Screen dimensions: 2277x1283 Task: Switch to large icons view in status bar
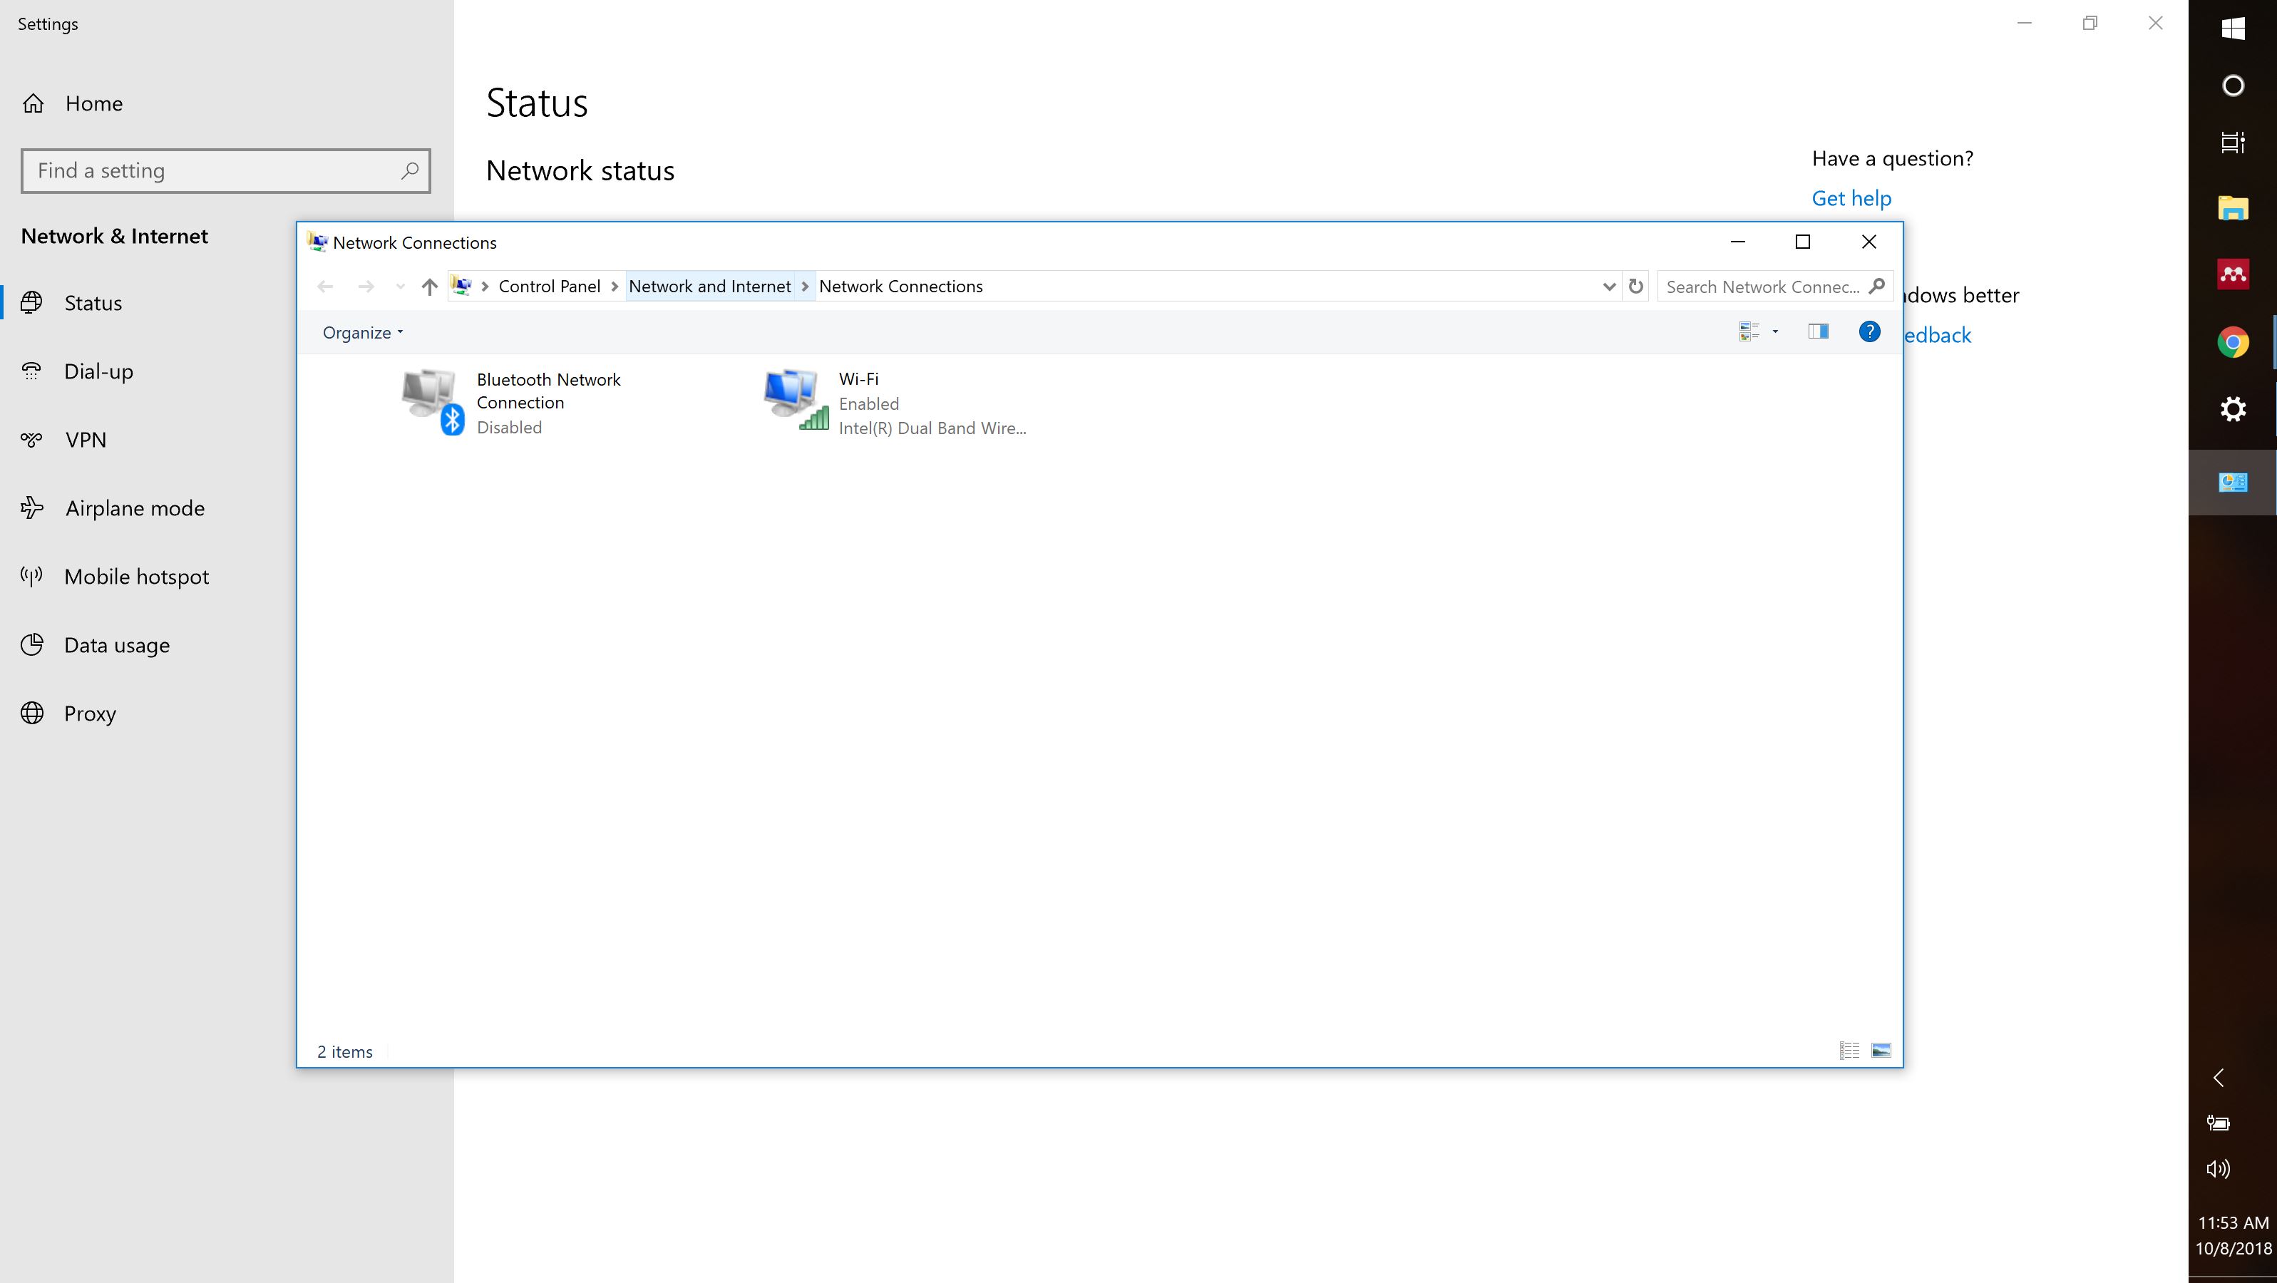[1881, 1051]
